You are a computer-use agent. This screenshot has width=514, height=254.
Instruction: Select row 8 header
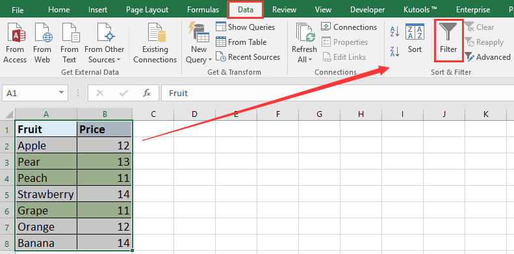click(7, 243)
